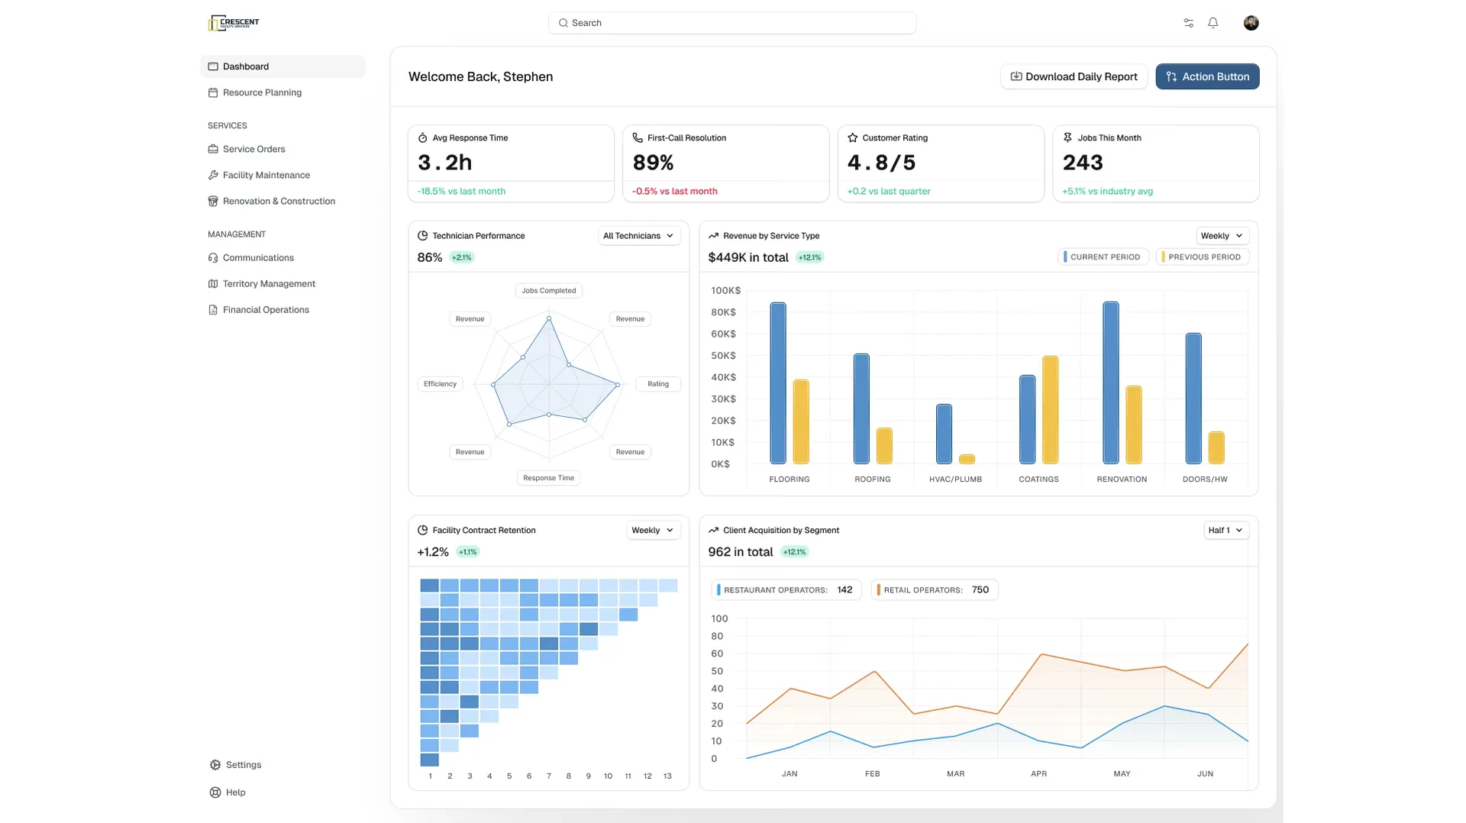
Task: Toggle Retail Operators series
Action: (x=934, y=590)
